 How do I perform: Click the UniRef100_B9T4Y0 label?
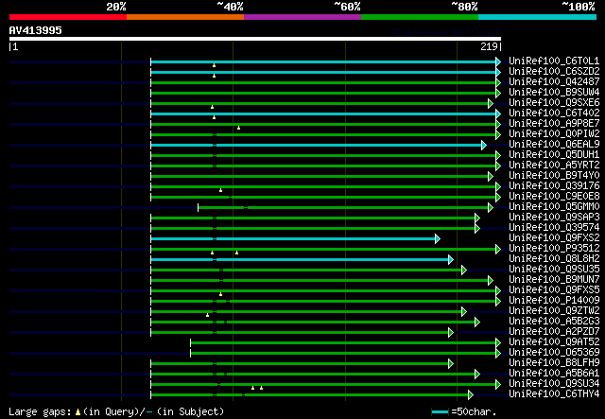554,176
